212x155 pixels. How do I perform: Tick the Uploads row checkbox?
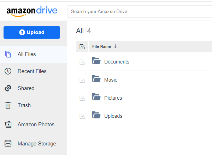pos(82,116)
